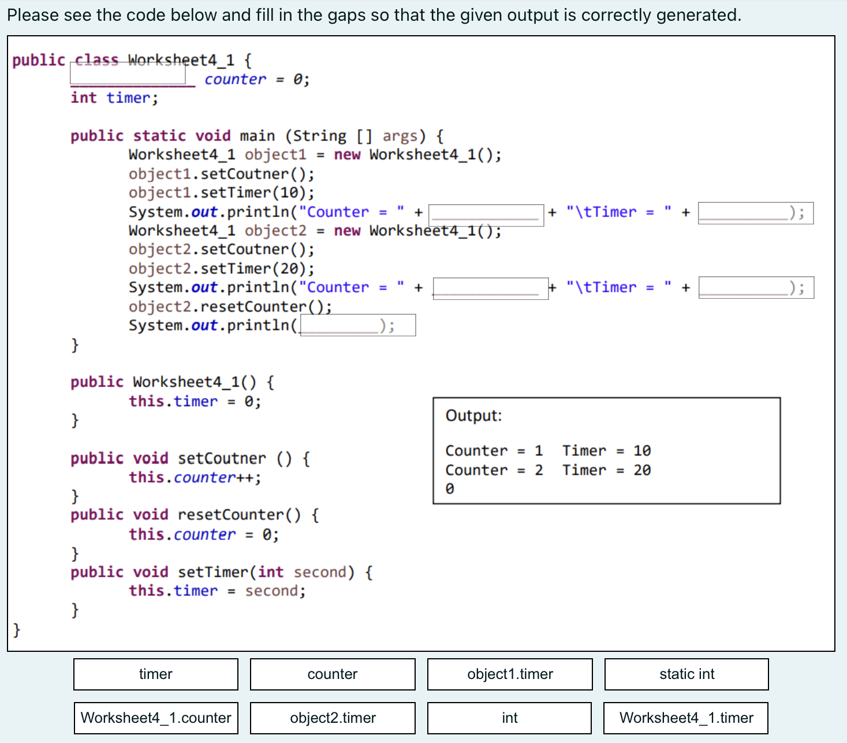847x743 pixels.
Task: Select the "Worksheet4_1.timer" answer tile
Action: click(686, 718)
